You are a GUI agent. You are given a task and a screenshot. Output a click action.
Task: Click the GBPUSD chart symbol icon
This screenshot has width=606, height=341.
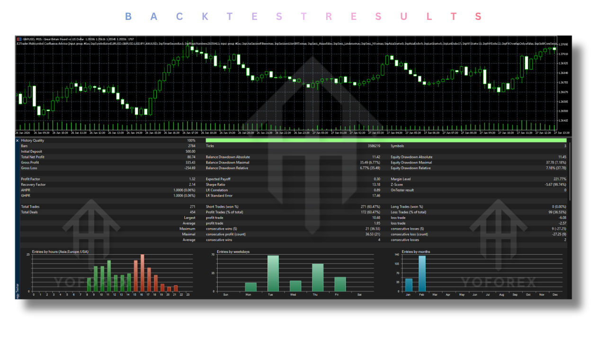18,40
